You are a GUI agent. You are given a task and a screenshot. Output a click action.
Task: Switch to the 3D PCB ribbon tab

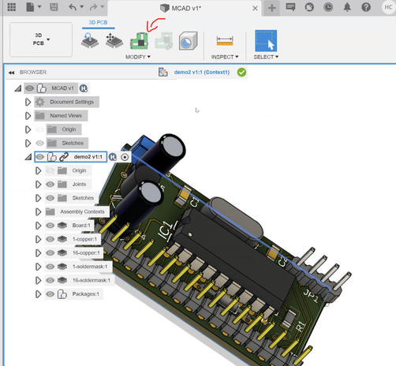[98, 23]
